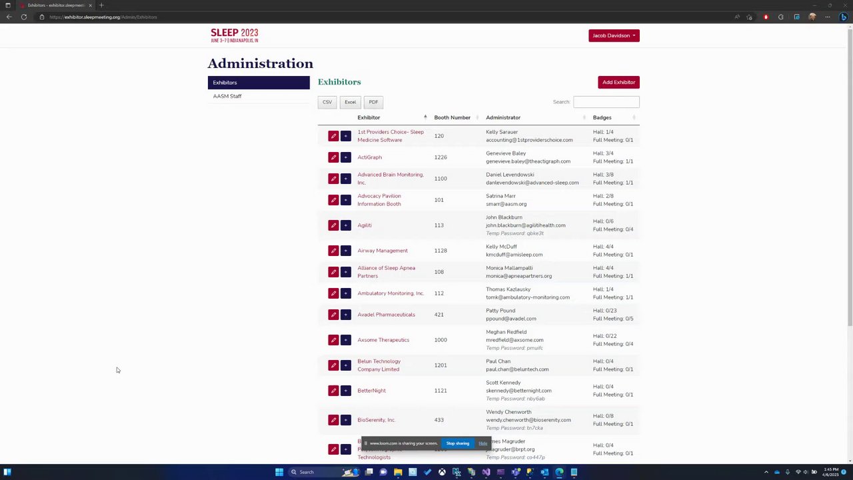Export table as PDF

[373, 102]
